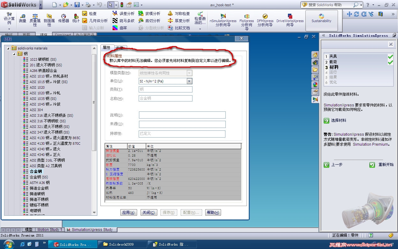Open the 设计算例 design study tool
Screen dimensions: 398x249
pyautogui.click(x=9, y=18)
